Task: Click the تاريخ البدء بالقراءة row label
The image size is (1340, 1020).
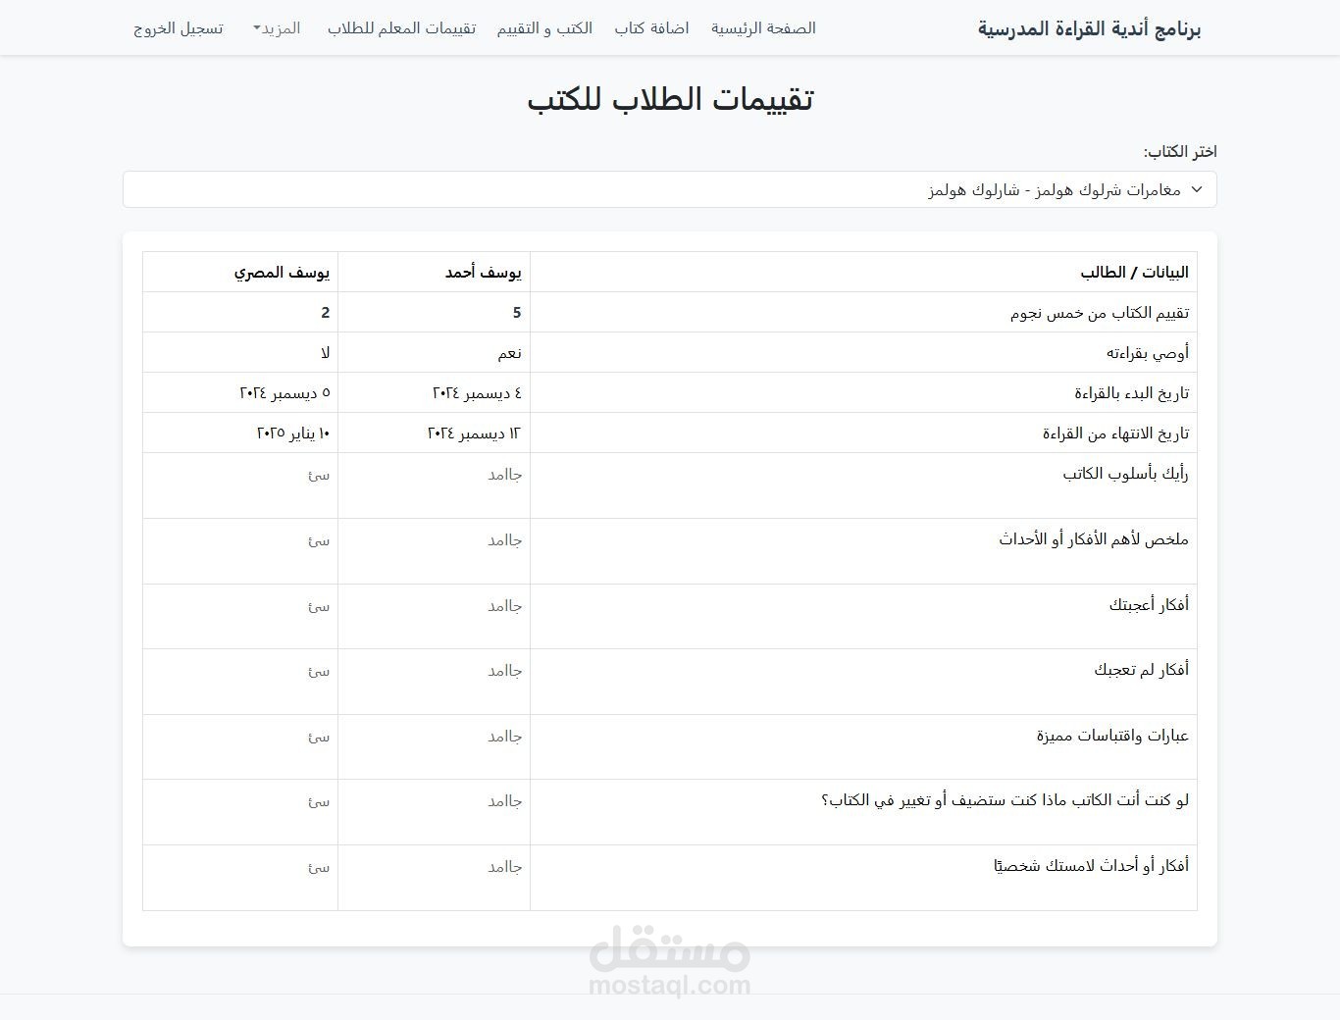Action: click(1132, 393)
